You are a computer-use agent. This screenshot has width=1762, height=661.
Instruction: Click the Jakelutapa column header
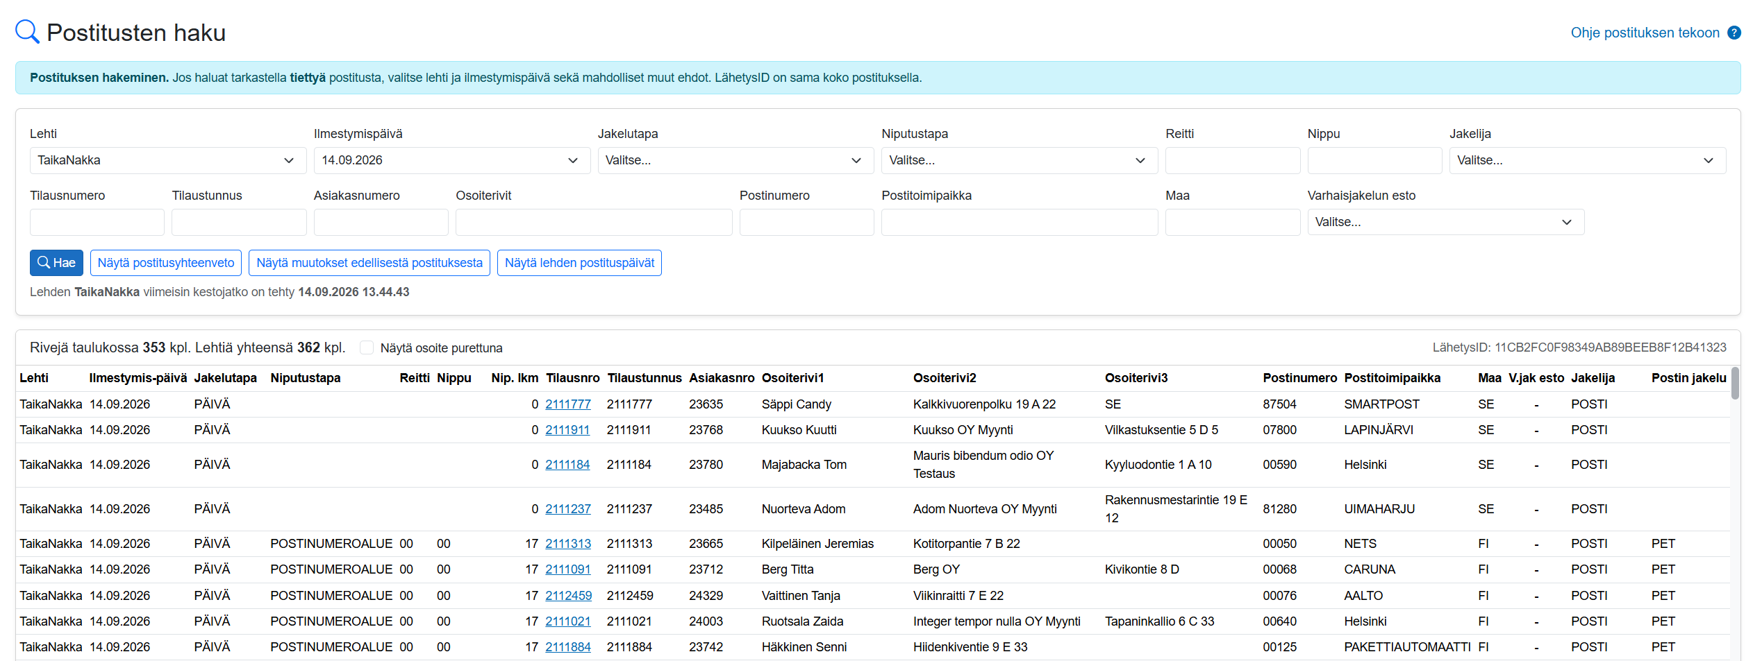pyautogui.click(x=225, y=378)
